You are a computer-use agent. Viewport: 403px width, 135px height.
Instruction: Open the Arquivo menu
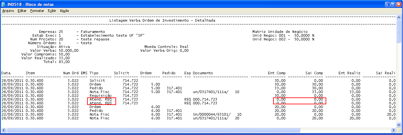click(8, 11)
